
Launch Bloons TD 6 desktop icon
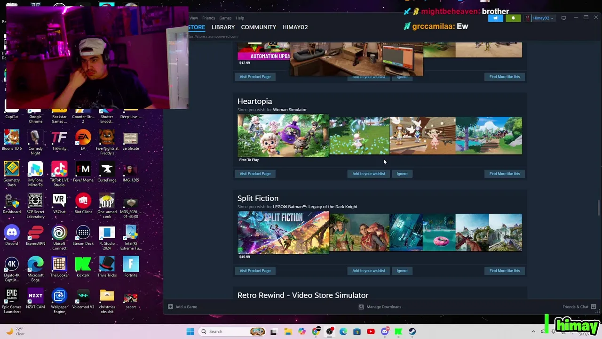(x=12, y=141)
